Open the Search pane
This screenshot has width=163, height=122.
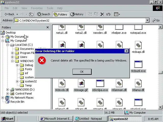(44, 14)
